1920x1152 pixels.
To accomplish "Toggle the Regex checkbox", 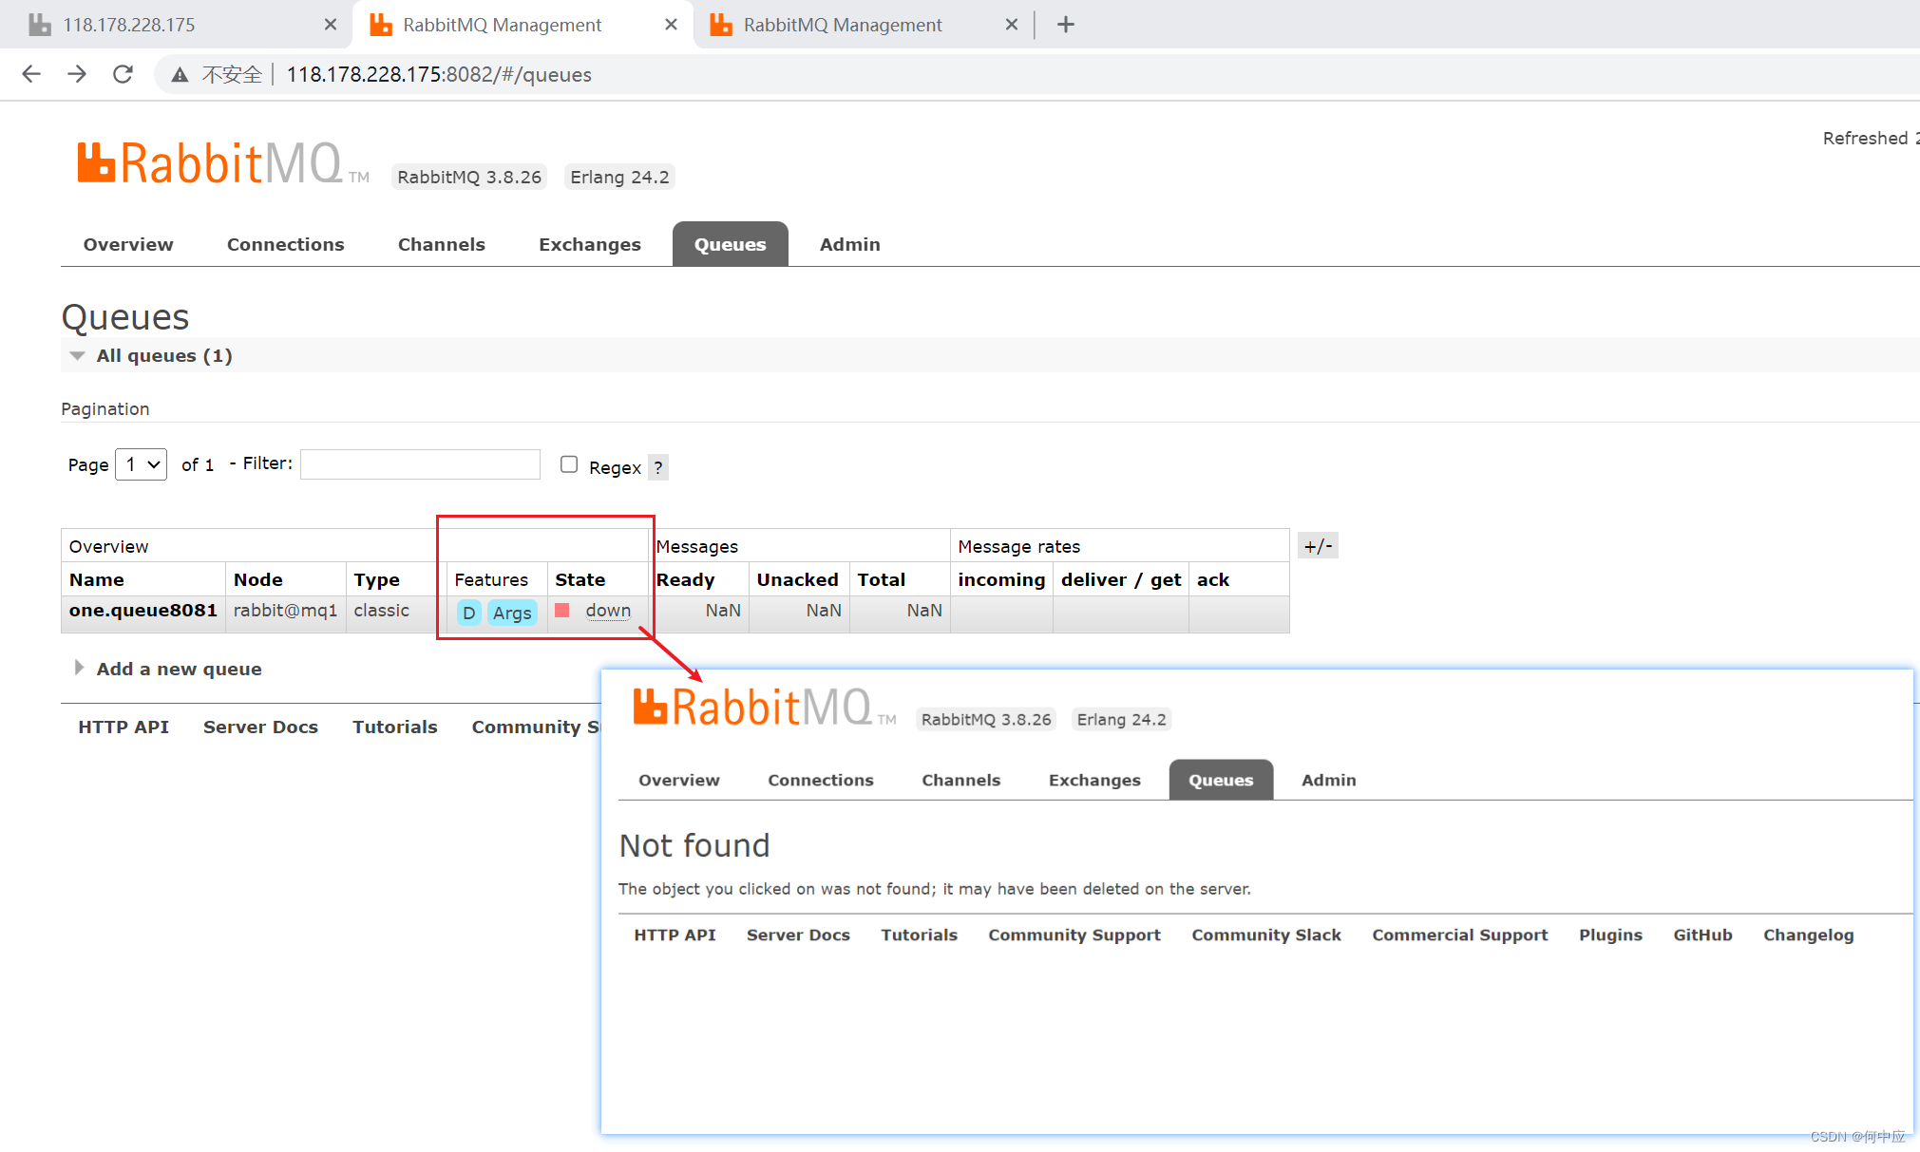I will (x=569, y=464).
